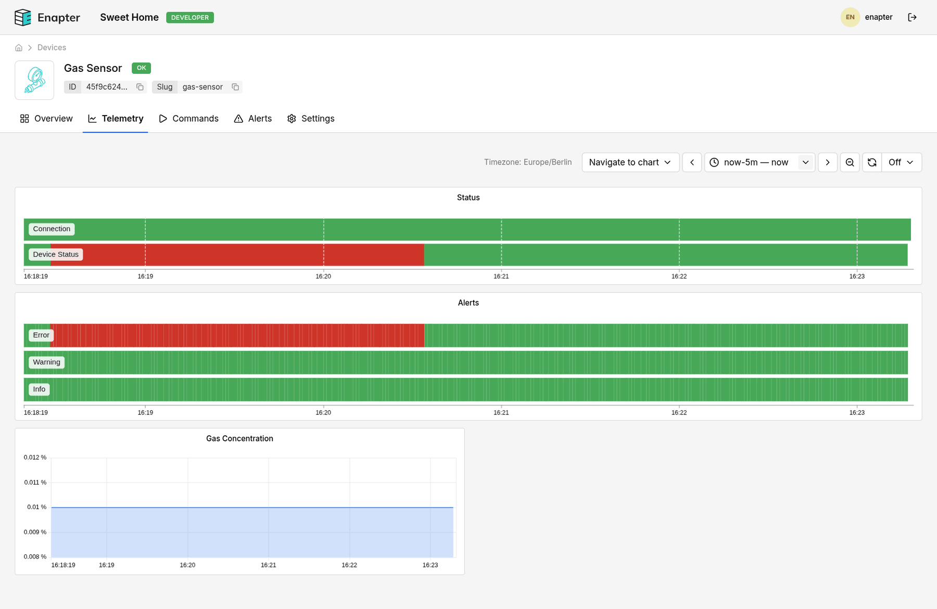The height and width of the screenshot is (609, 937).
Task: Click the Enapter logo icon
Action: pyautogui.click(x=23, y=17)
